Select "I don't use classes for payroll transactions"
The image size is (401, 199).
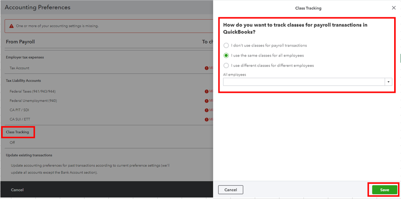(x=226, y=45)
